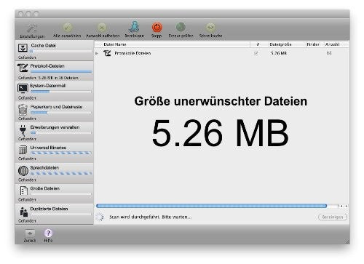The image size is (364, 264).
Task: Click the main scan progress bar
Action: (212, 206)
